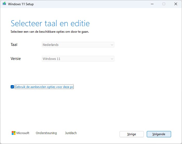This screenshot has width=182, height=144.
Task: Proceed with the Volgende button
Action: (159, 134)
